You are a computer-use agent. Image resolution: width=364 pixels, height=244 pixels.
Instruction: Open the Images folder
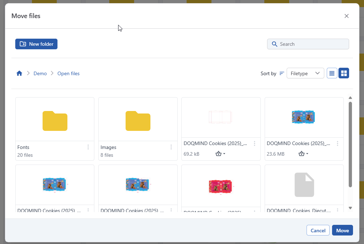coord(138,121)
